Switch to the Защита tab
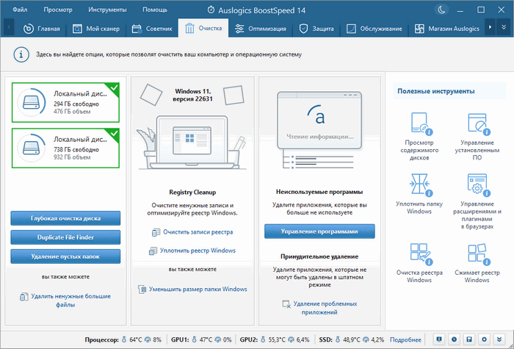Viewport: 514px width, 349px height. point(316,29)
